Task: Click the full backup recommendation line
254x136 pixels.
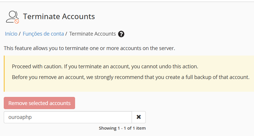Action: (x=130, y=77)
